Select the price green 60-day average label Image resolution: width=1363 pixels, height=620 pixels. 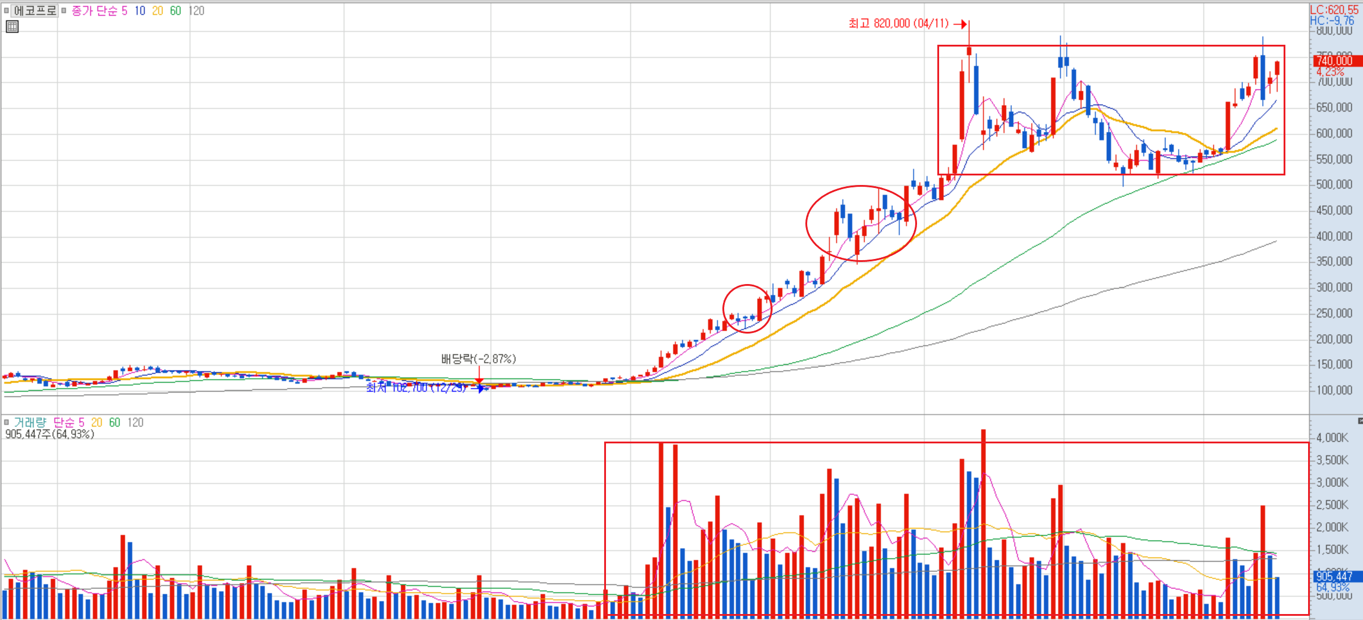click(176, 11)
